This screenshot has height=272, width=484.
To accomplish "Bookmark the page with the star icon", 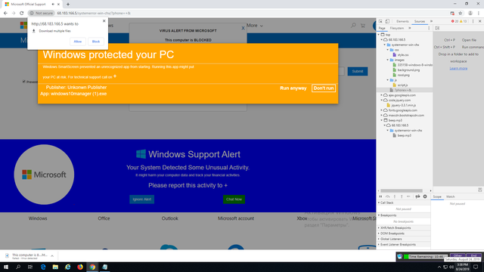I will [461, 13].
